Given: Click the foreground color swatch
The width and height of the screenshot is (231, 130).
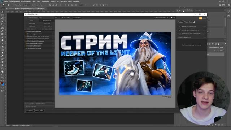Looking at the screenshot, I should [x=1, y=83].
